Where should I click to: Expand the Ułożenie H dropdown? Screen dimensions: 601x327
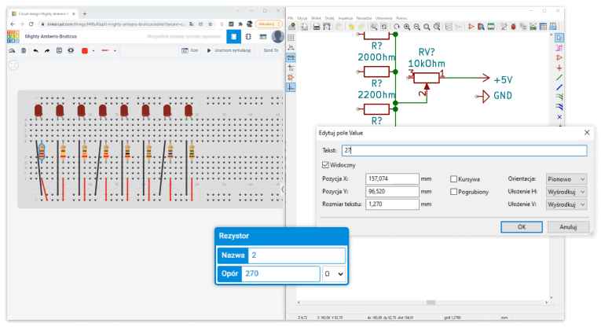click(x=566, y=192)
